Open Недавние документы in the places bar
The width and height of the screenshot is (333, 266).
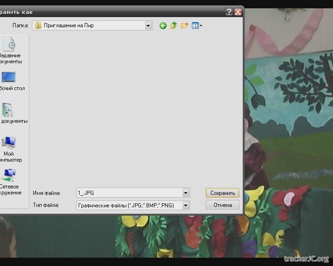pyautogui.click(x=10, y=51)
